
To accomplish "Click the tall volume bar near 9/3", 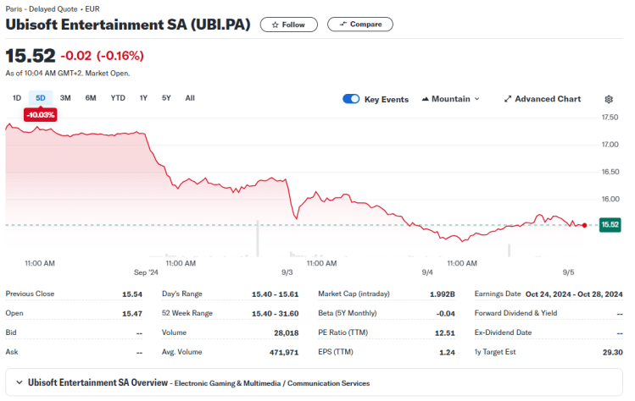I will coord(258,239).
